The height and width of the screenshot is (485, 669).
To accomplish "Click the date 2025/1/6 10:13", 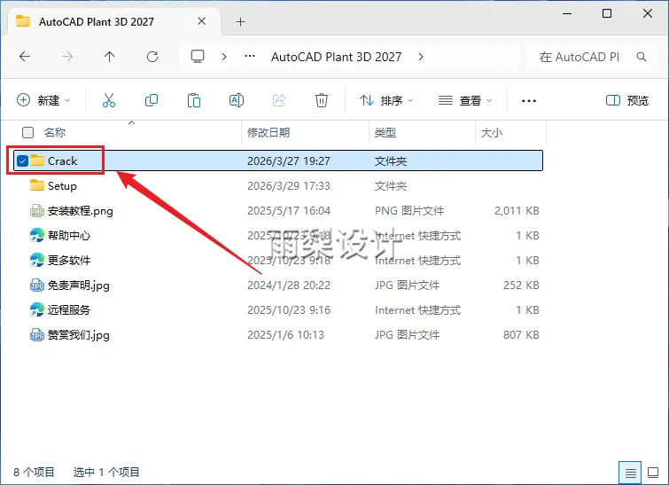I will click(285, 335).
